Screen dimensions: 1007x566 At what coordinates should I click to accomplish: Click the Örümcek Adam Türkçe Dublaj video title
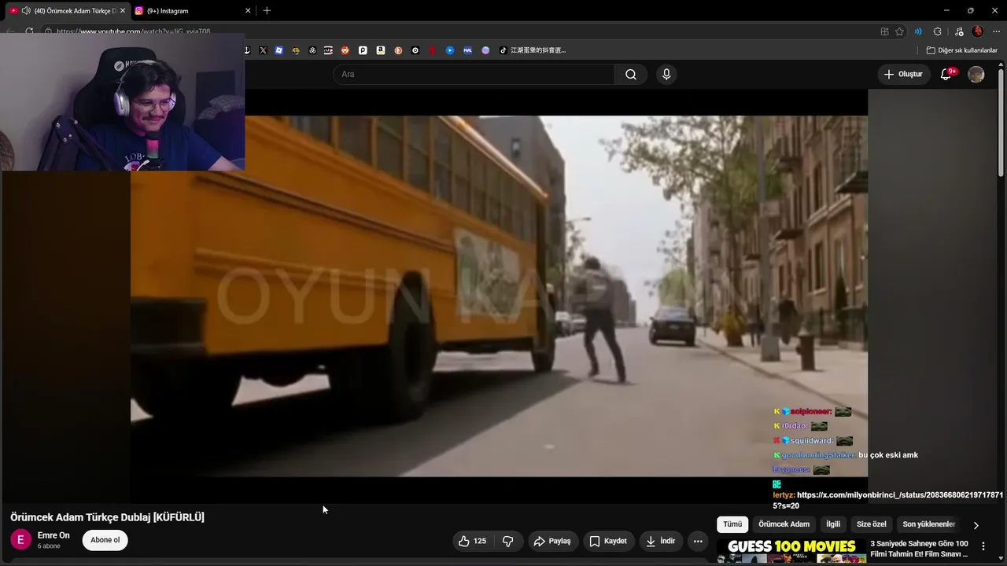(x=107, y=516)
